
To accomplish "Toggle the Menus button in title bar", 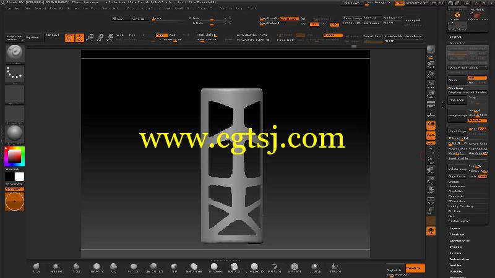I will (399, 3).
